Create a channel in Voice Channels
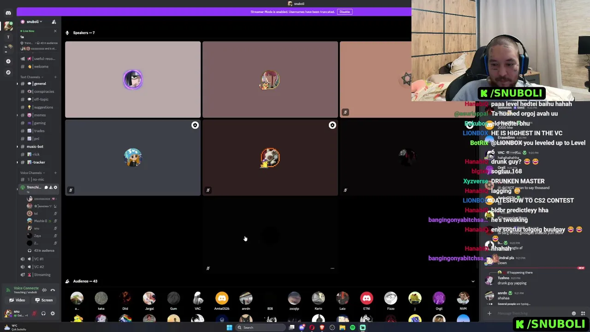 click(x=55, y=172)
